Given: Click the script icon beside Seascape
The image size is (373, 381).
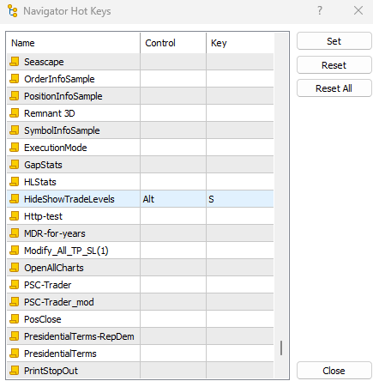Looking at the screenshot, I should [x=15, y=62].
